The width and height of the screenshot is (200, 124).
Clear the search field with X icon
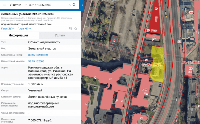pos(70,5)
